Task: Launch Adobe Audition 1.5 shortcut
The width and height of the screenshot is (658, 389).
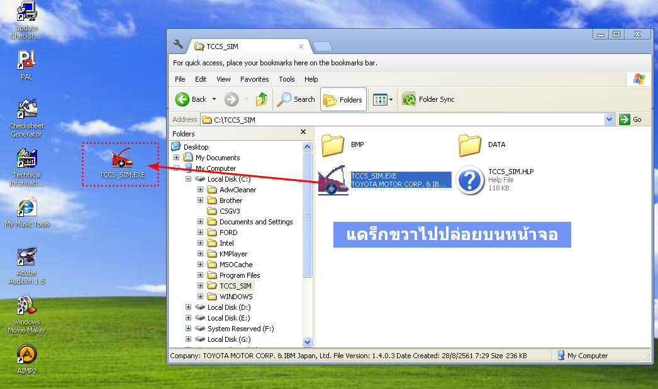Action: tap(26, 266)
